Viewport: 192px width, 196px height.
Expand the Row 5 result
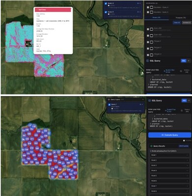(x=169, y=176)
